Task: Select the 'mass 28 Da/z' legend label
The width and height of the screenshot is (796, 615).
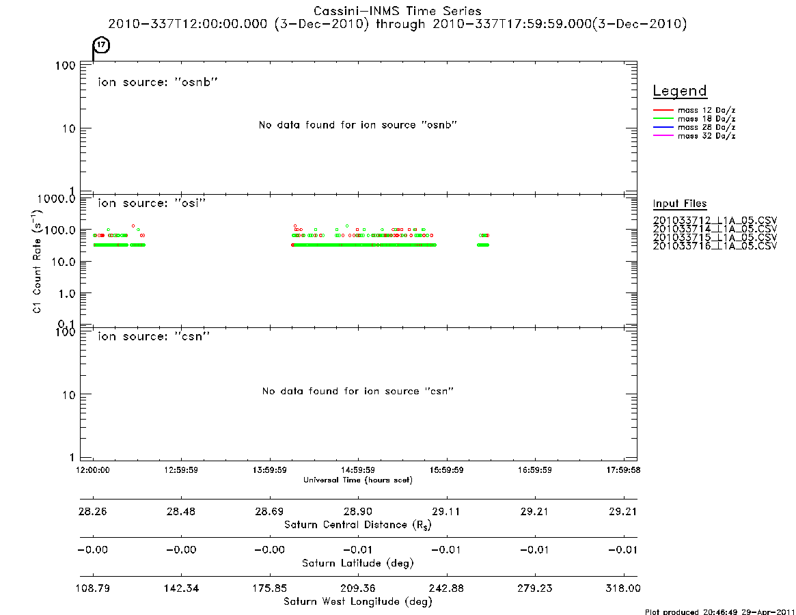Action: coord(706,128)
